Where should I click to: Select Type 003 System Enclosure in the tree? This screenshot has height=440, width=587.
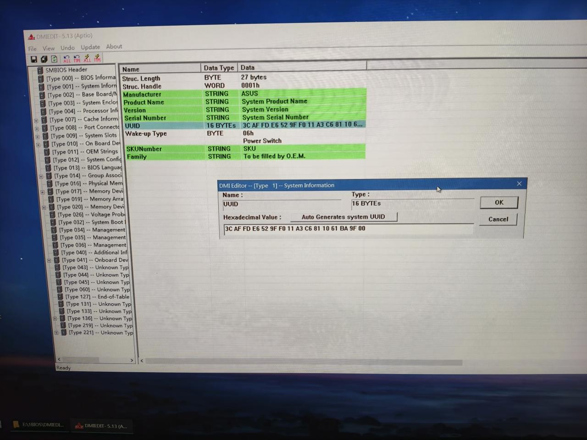pos(83,103)
